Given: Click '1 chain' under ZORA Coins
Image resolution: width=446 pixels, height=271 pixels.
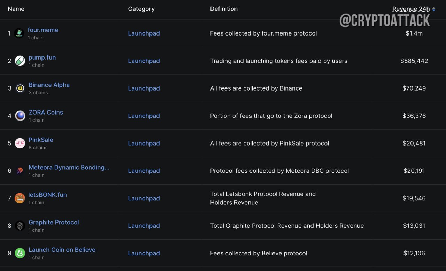Looking at the screenshot, I should [37, 120].
